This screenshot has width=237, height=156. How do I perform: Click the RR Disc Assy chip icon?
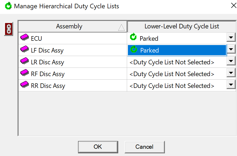24,84
